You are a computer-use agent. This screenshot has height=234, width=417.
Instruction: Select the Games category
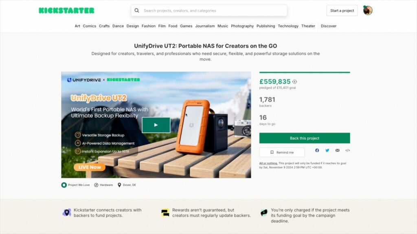tap(186, 26)
